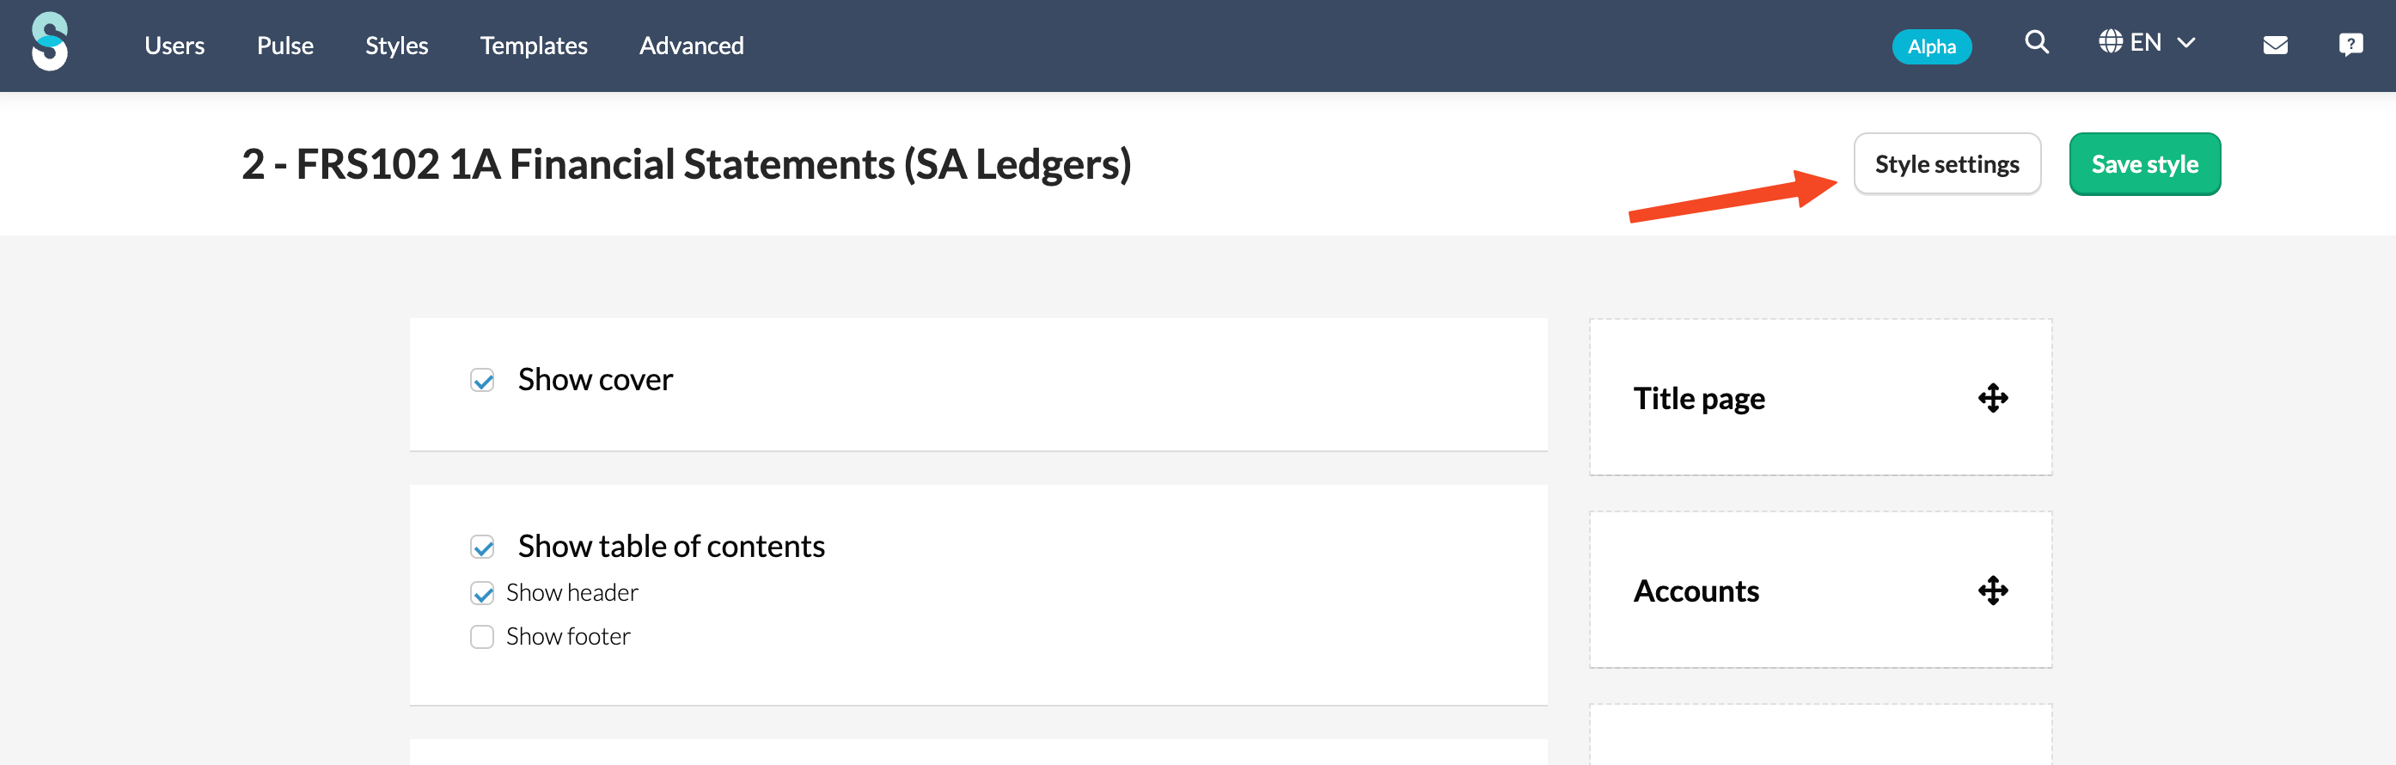Grab the Title page move handle

point(1993,398)
